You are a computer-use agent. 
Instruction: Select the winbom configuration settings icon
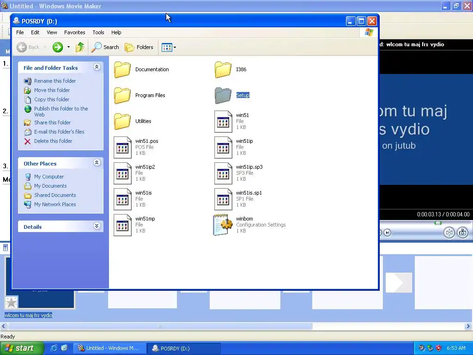pyautogui.click(x=223, y=225)
